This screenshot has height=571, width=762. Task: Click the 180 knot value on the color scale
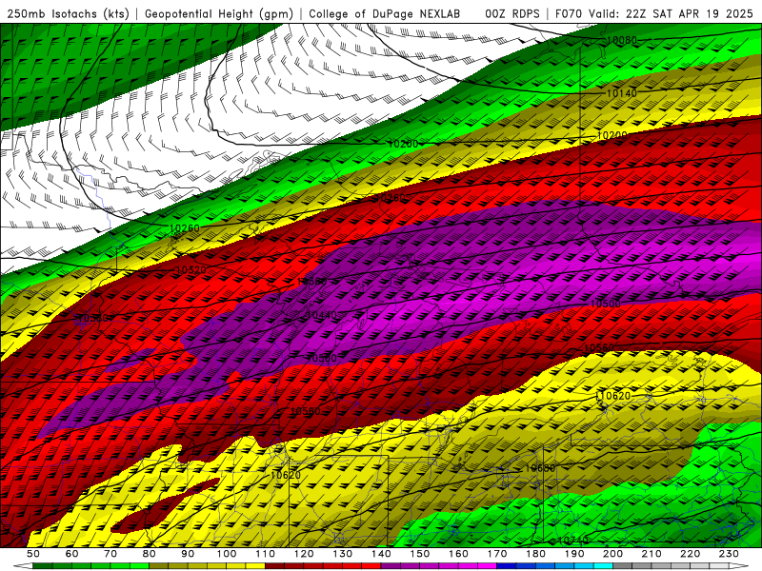pos(535,554)
